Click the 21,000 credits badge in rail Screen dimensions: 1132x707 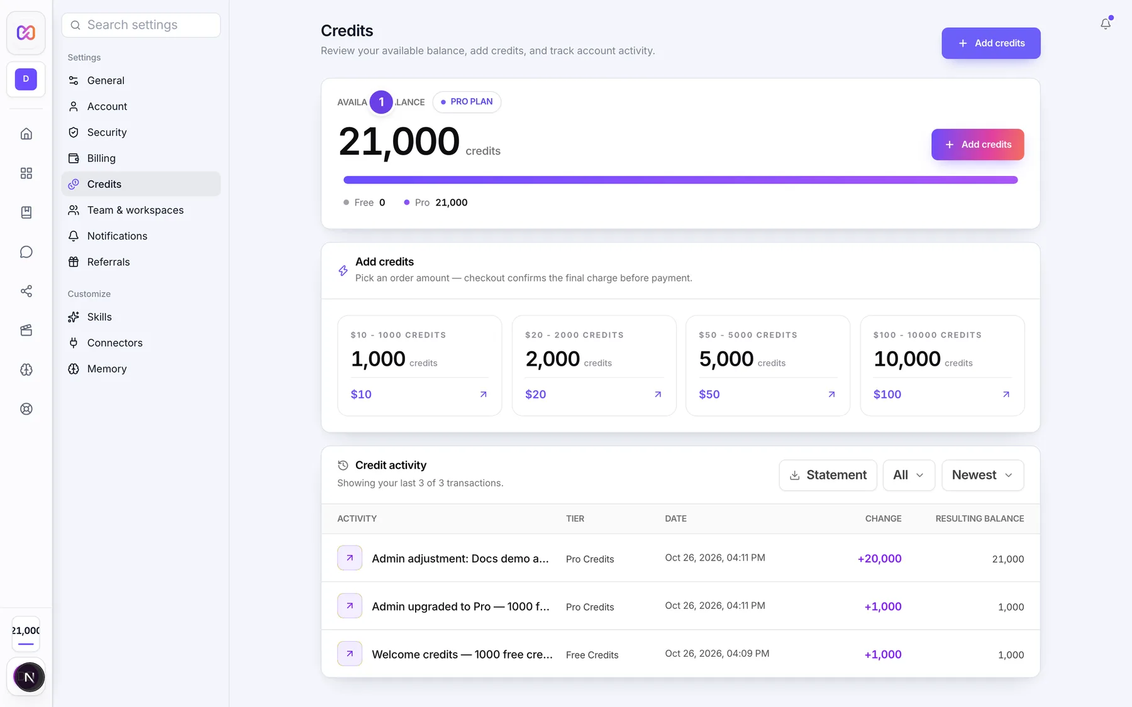(x=26, y=634)
